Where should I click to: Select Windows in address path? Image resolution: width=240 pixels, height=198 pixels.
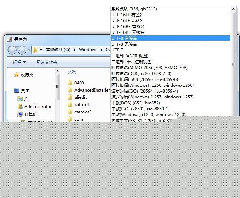(x=88, y=50)
